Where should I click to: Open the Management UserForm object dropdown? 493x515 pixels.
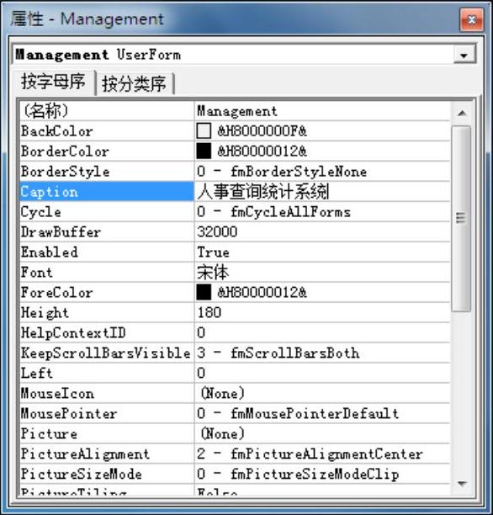pyautogui.click(x=464, y=56)
